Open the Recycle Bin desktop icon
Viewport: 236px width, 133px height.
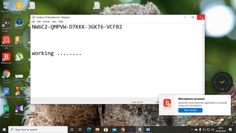tap(6, 7)
